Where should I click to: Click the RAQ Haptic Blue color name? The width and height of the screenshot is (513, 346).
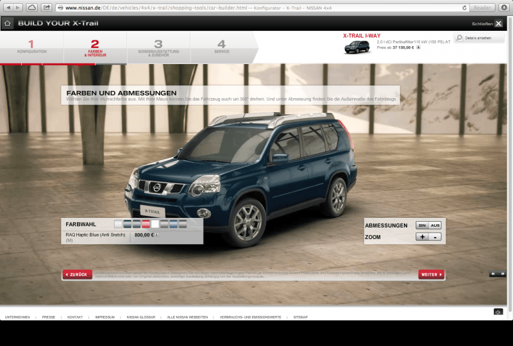coord(96,235)
